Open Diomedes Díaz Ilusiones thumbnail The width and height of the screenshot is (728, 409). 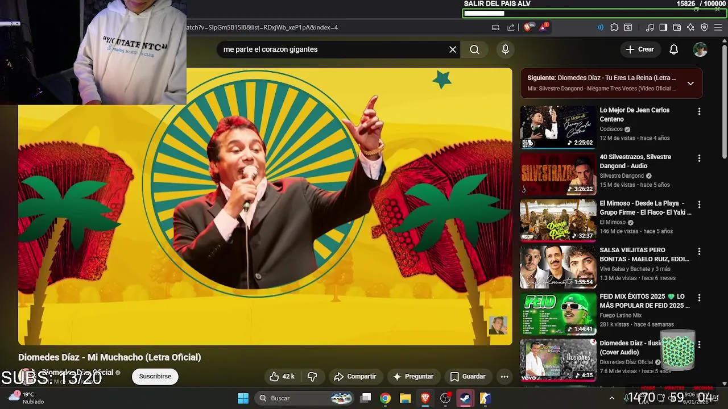point(558,360)
